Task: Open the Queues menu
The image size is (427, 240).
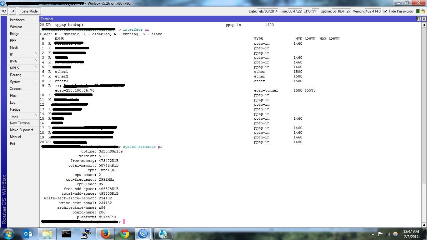Action: tap(23, 89)
